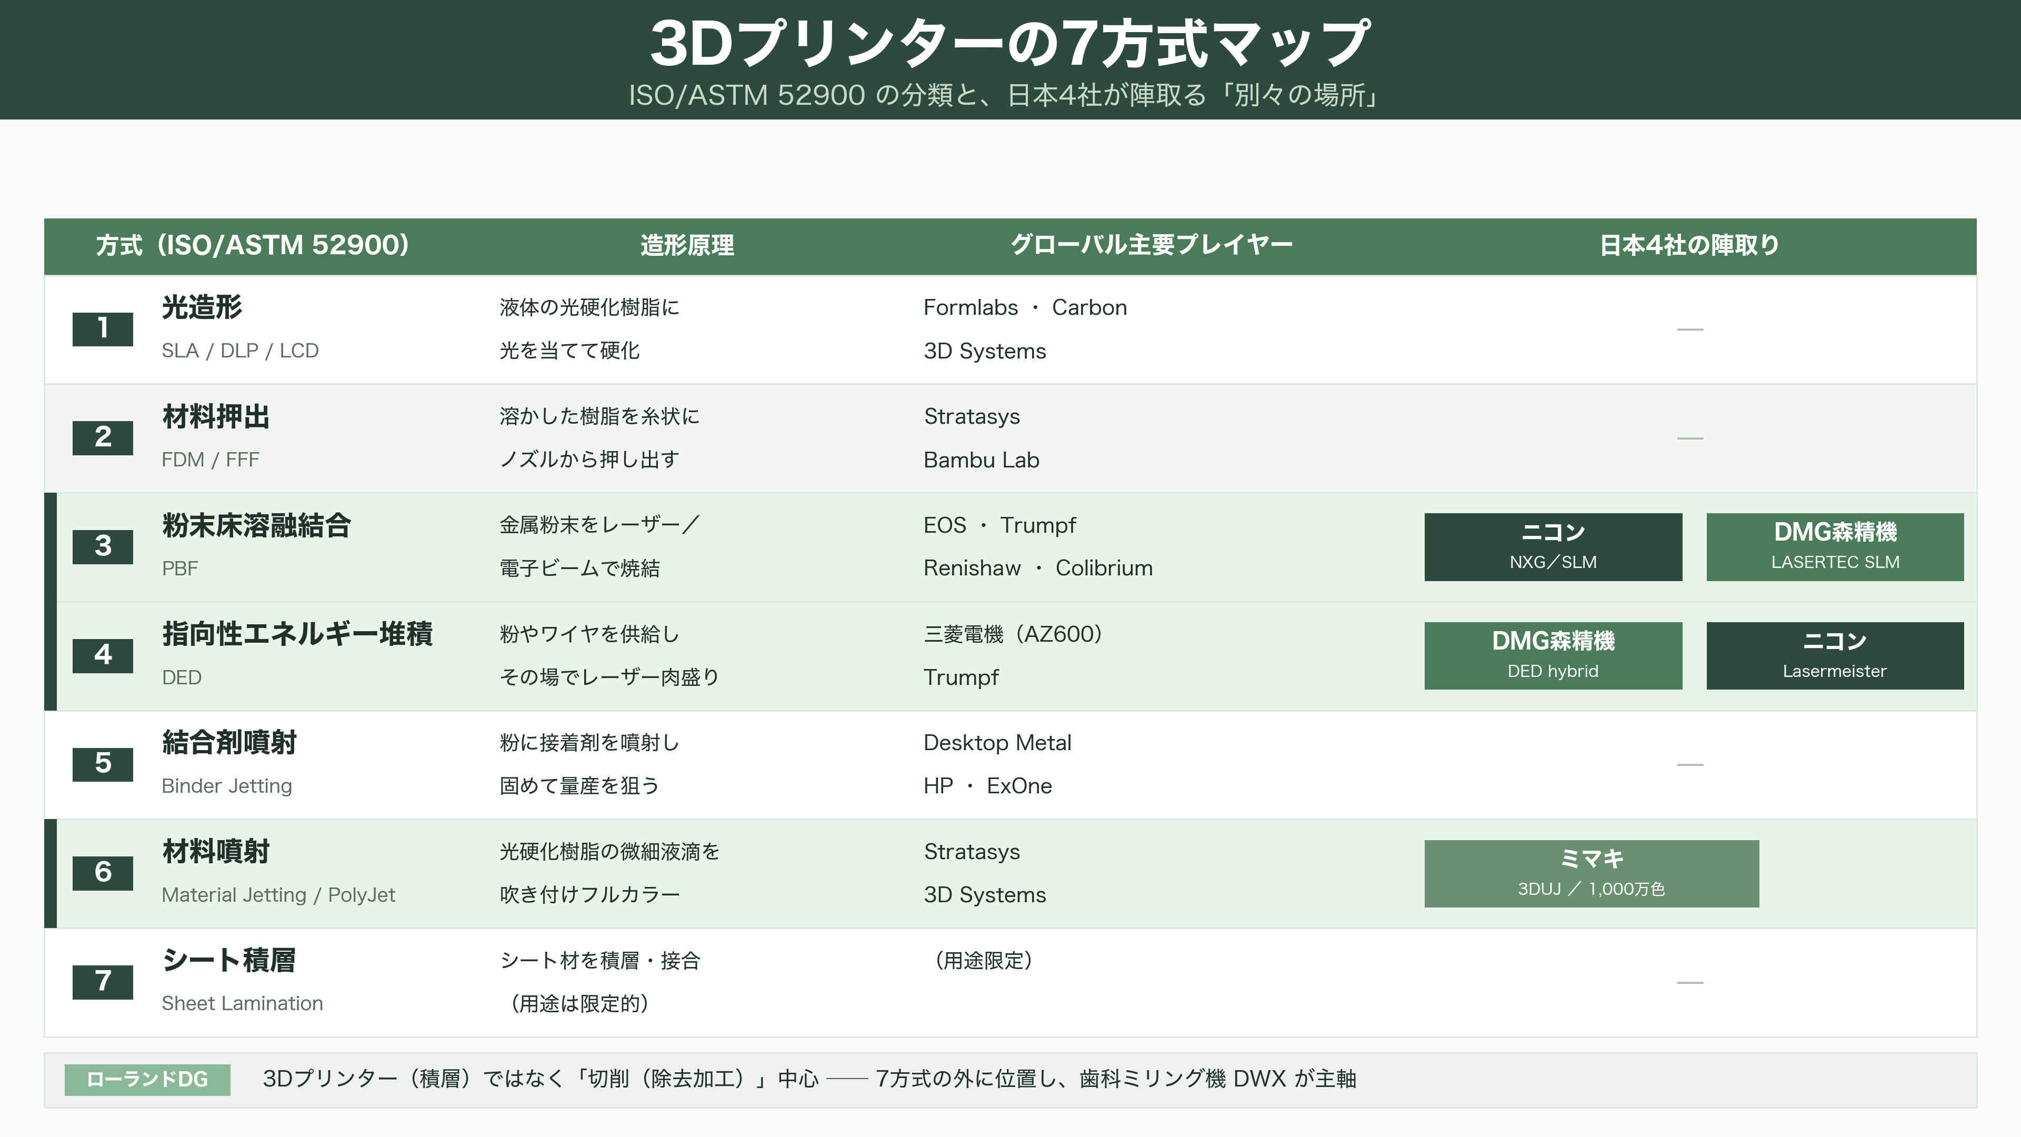The width and height of the screenshot is (2021, 1137).
Task: Select the グローバル主要プレイヤー column header
Action: pyautogui.click(x=1152, y=246)
